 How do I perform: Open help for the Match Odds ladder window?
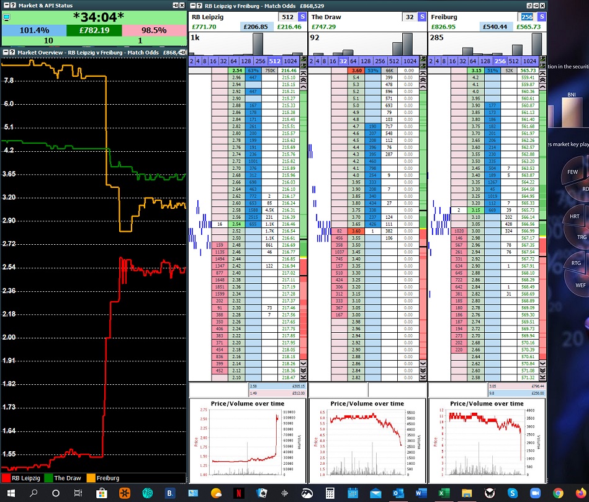pos(199,6)
